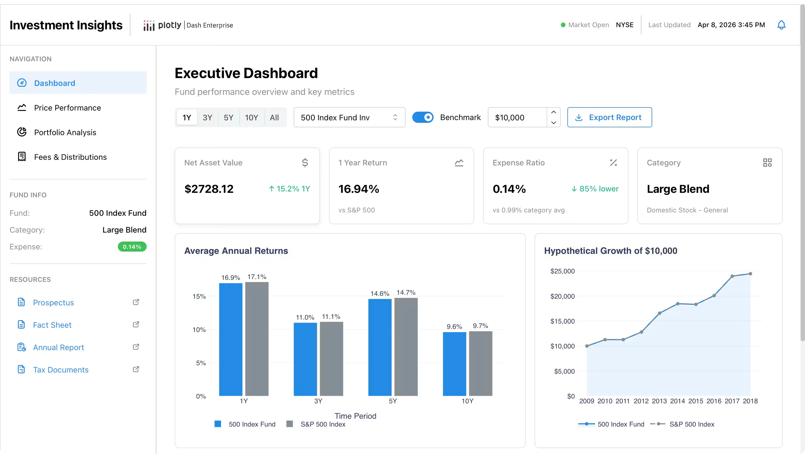Select the All time range tab
This screenshot has height=454, width=805.
274,118
